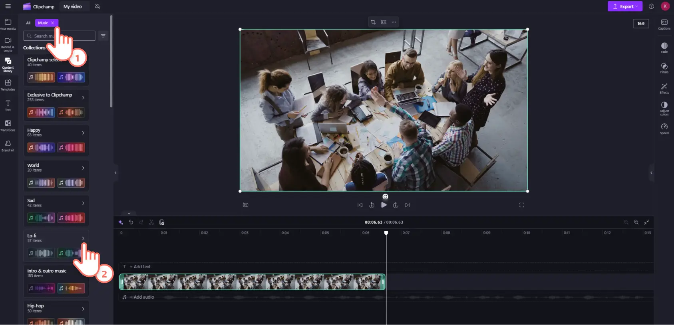Expand the Happy music collection

tap(83, 133)
